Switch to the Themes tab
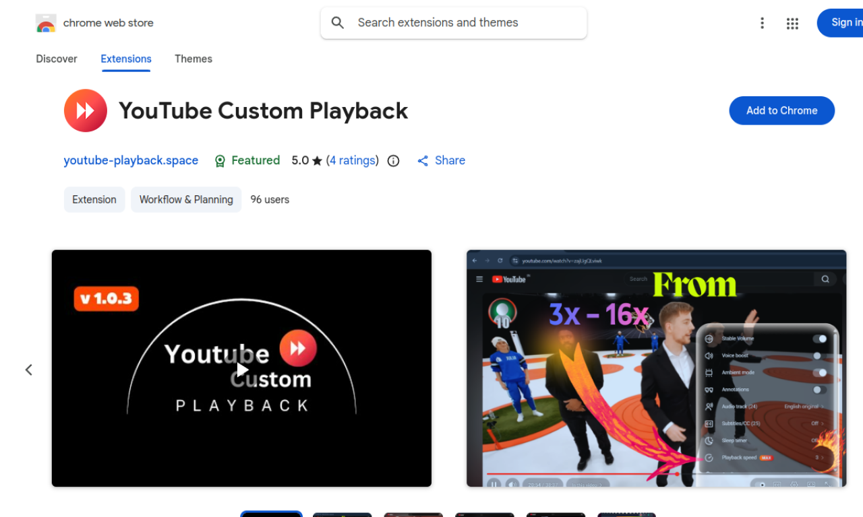The width and height of the screenshot is (863, 517). tap(193, 59)
